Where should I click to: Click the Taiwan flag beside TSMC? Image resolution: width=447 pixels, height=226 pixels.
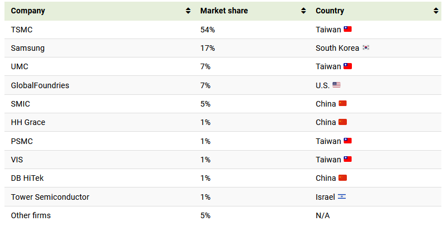point(347,29)
